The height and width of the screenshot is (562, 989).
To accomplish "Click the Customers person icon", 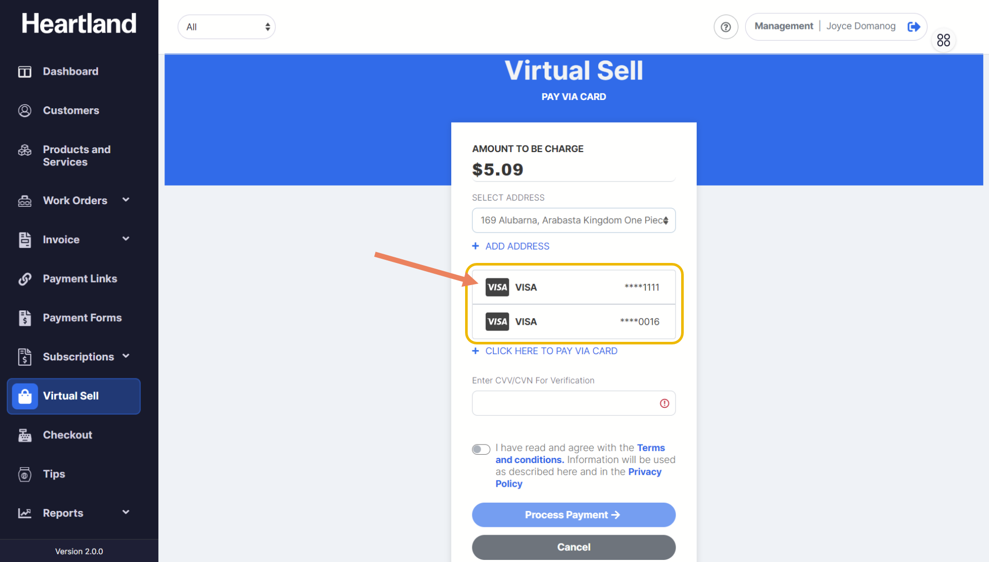I will click(25, 111).
